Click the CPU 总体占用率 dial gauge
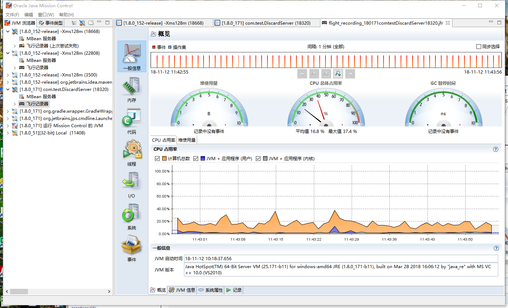Image resolution: width=508 pixels, height=308 pixels. coord(326,107)
